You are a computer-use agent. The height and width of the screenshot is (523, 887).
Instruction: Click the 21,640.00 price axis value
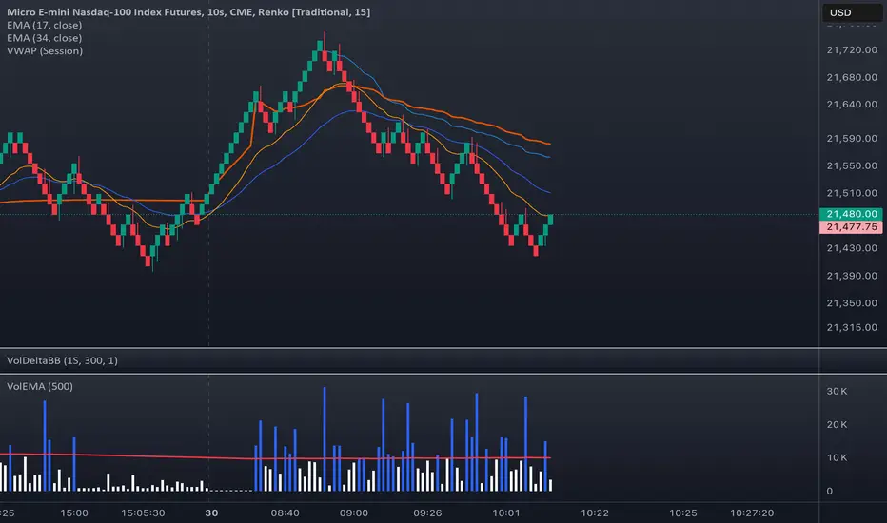point(852,104)
